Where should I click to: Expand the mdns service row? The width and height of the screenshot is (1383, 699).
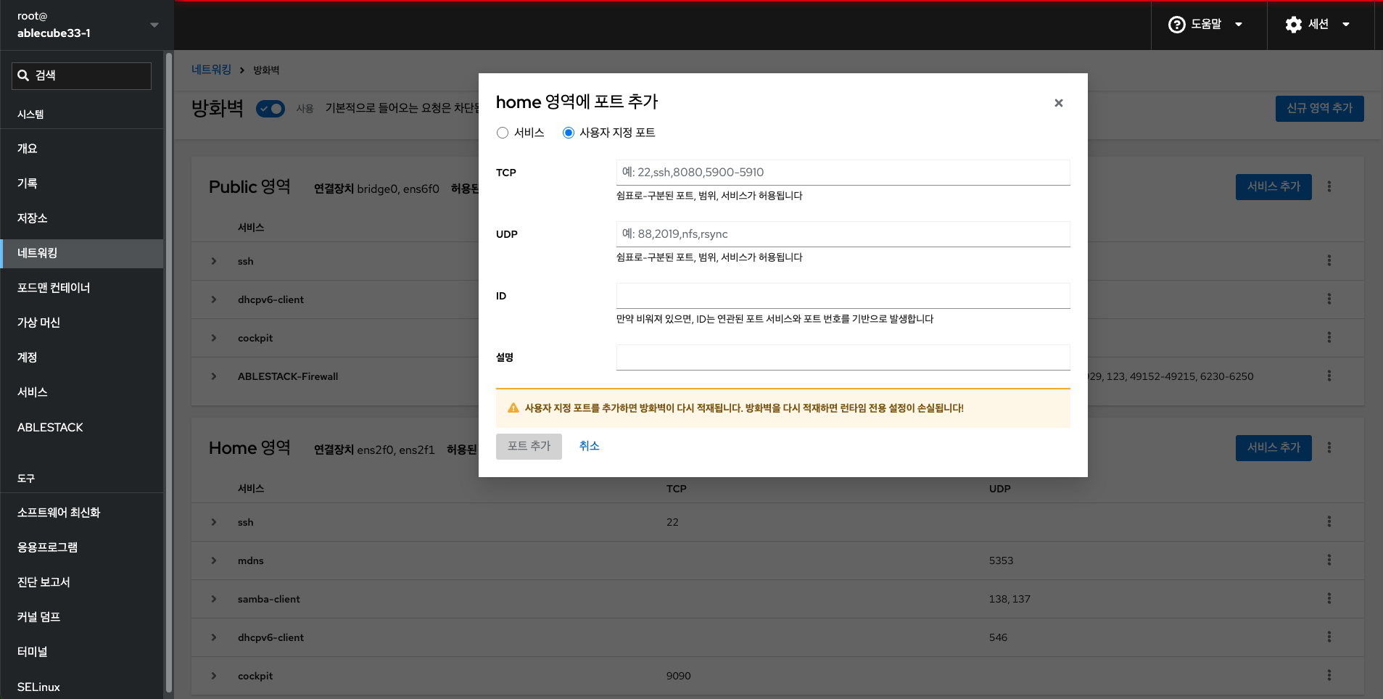pyautogui.click(x=214, y=561)
